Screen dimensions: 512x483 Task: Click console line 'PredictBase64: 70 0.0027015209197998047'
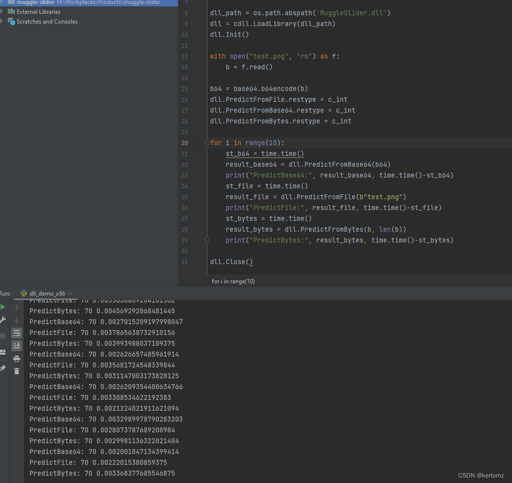click(106, 322)
